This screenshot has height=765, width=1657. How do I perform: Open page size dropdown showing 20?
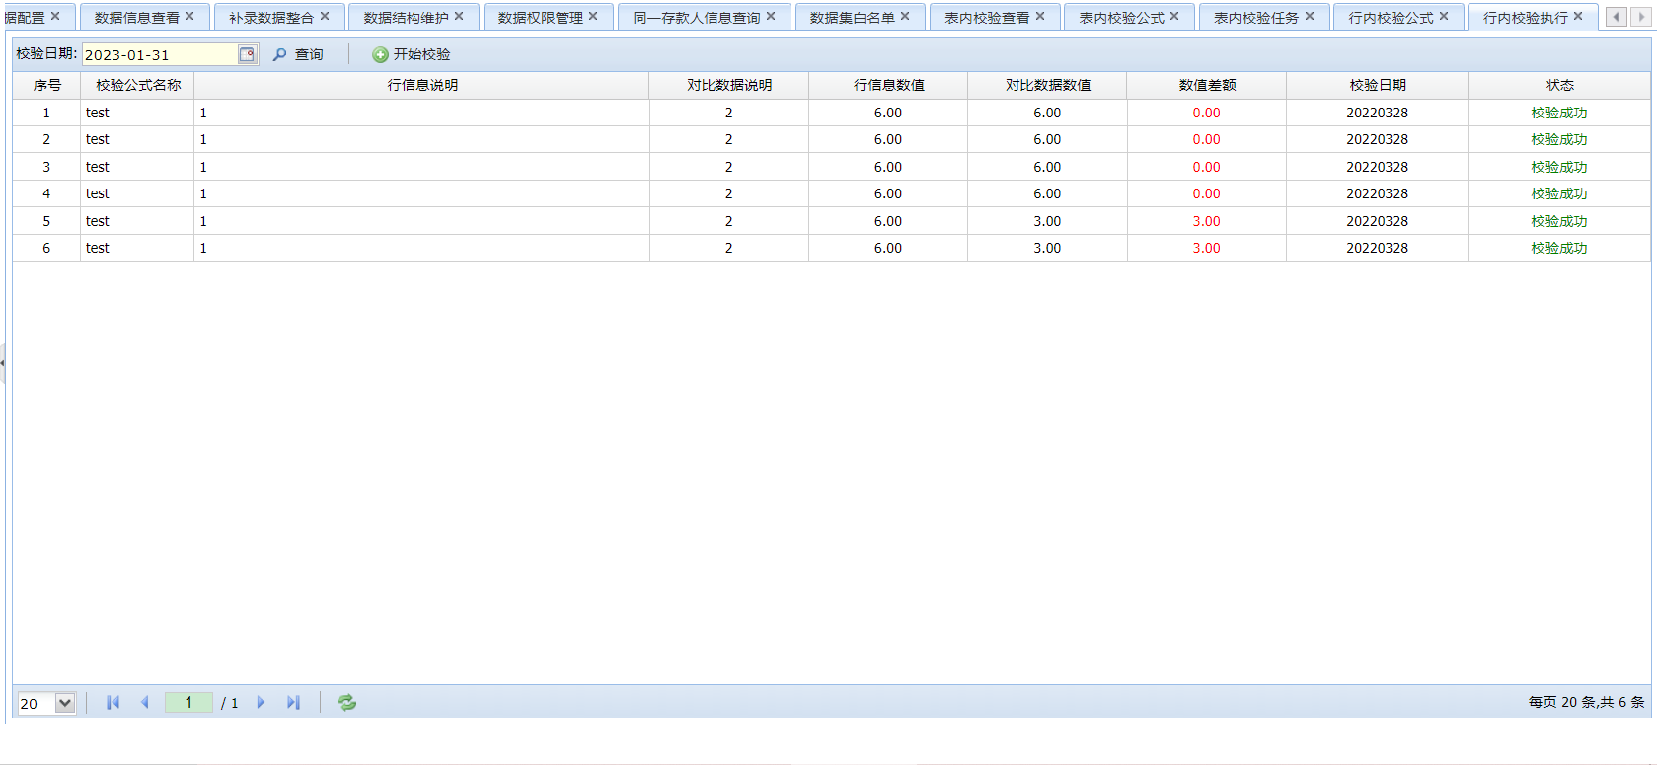click(65, 703)
